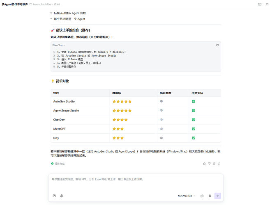Regenerate the response
The height and width of the screenshot is (205, 270).
click(219, 164)
